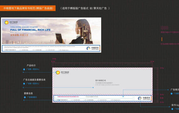The height and width of the screenshot is (113, 179).
Task: Click the sun logo in the layout template
Action: [58, 73]
